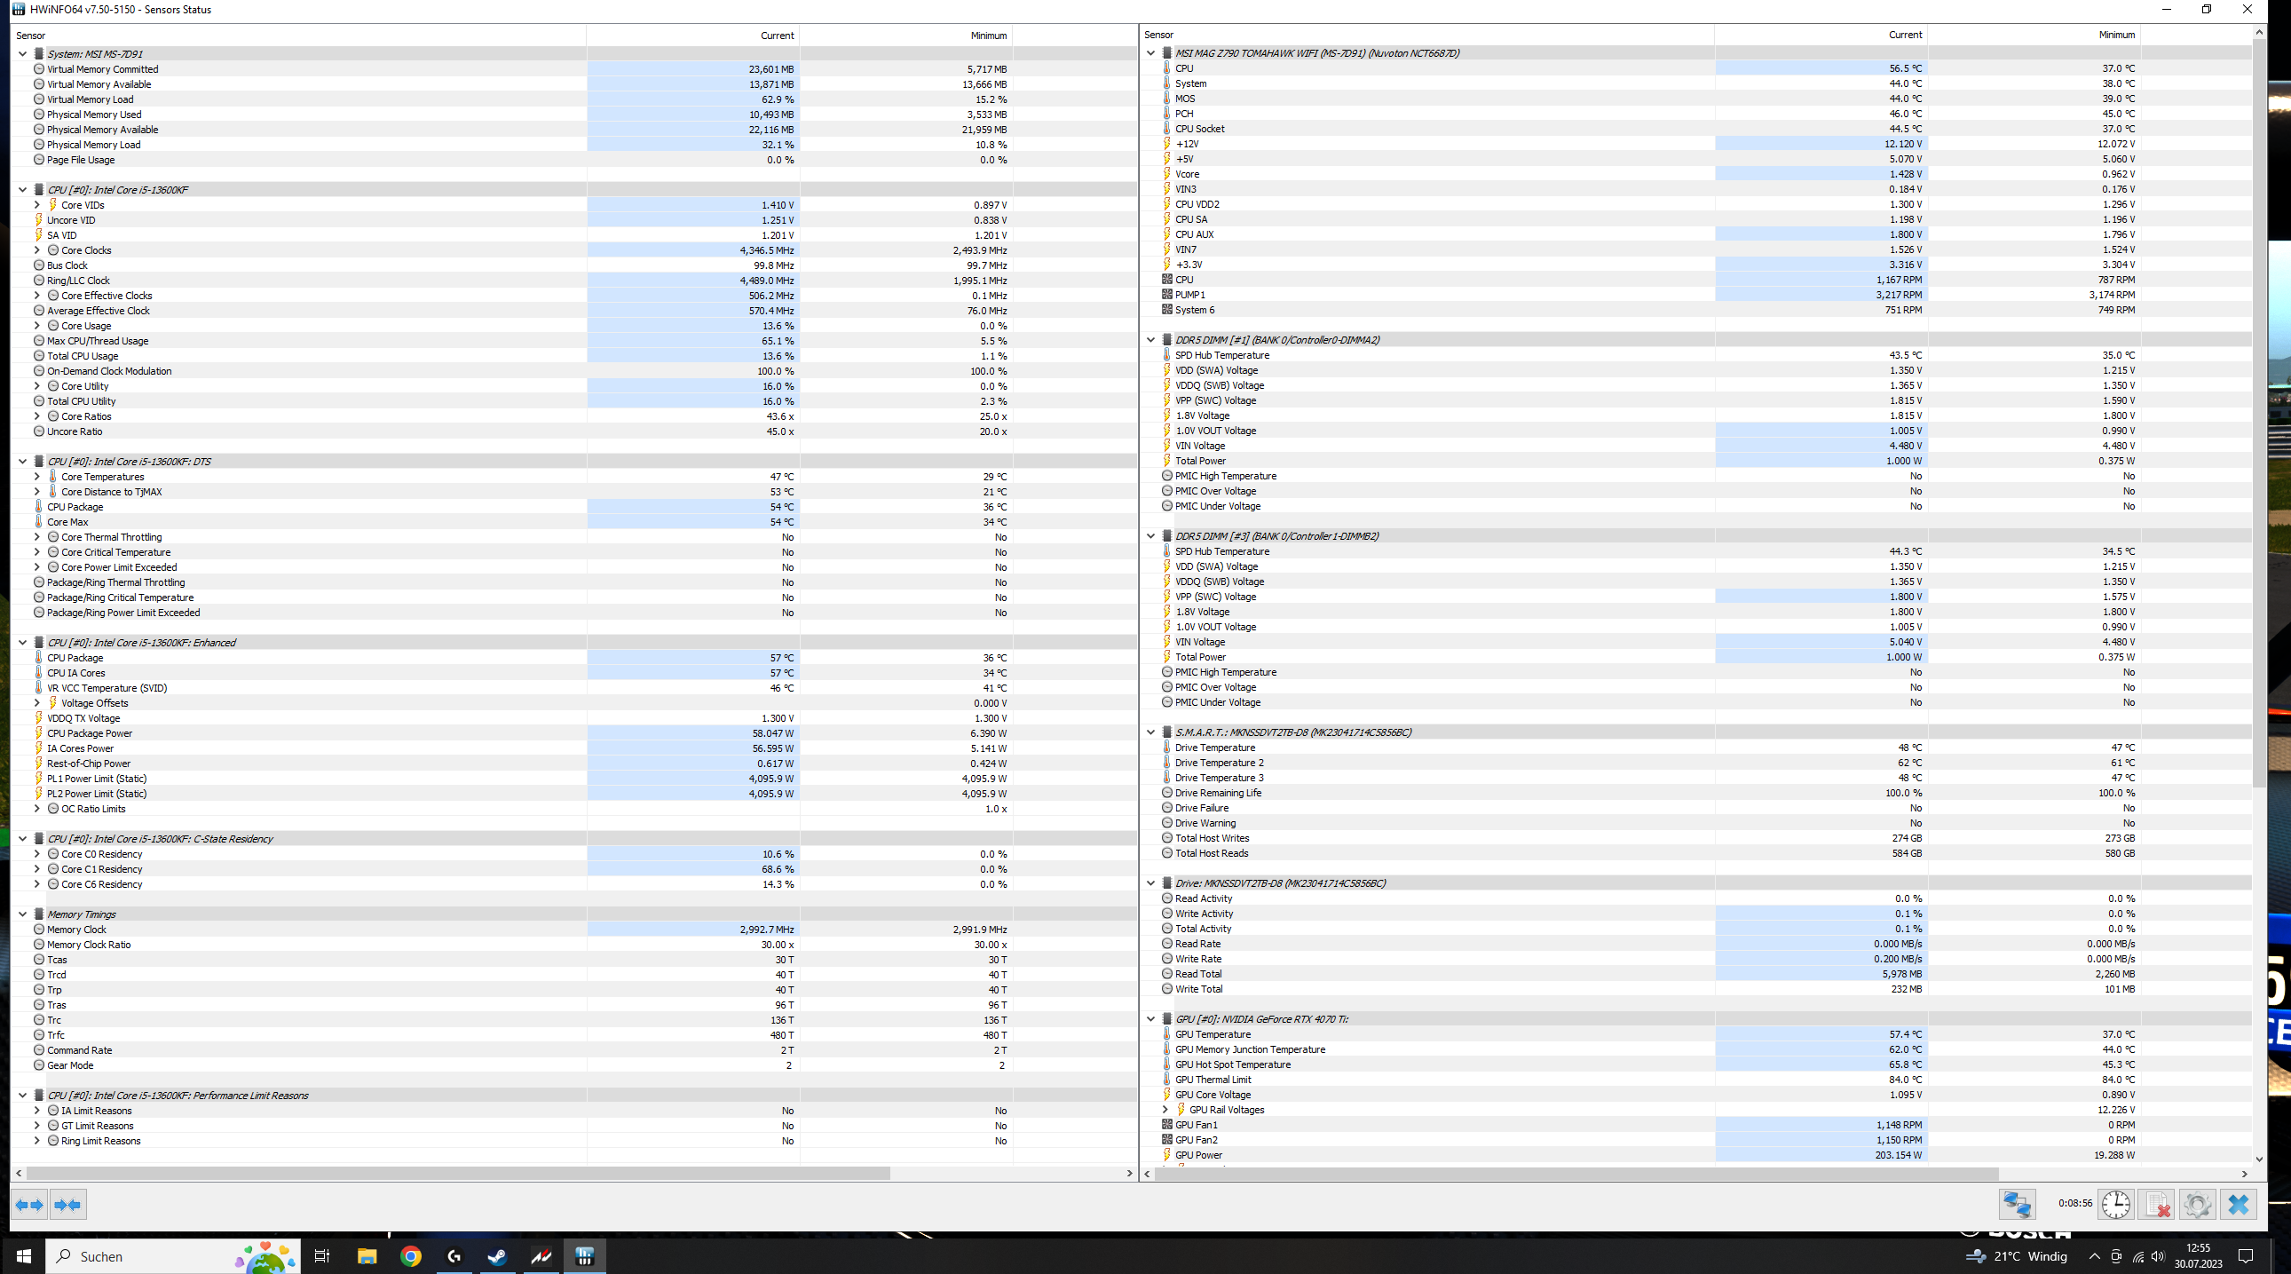Click the shrink columns arrows icon
The width and height of the screenshot is (2291, 1274).
tap(67, 1205)
